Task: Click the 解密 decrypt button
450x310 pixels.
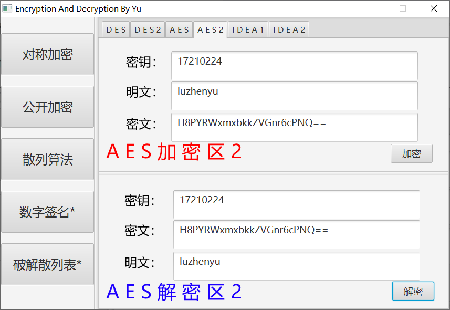Action: (x=413, y=291)
